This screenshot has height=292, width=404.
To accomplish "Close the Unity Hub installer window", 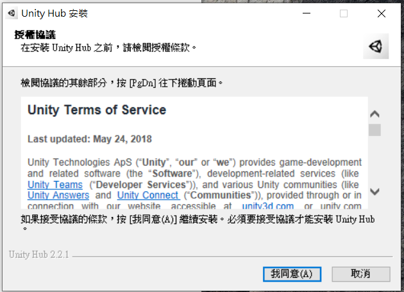I will click(x=382, y=13).
